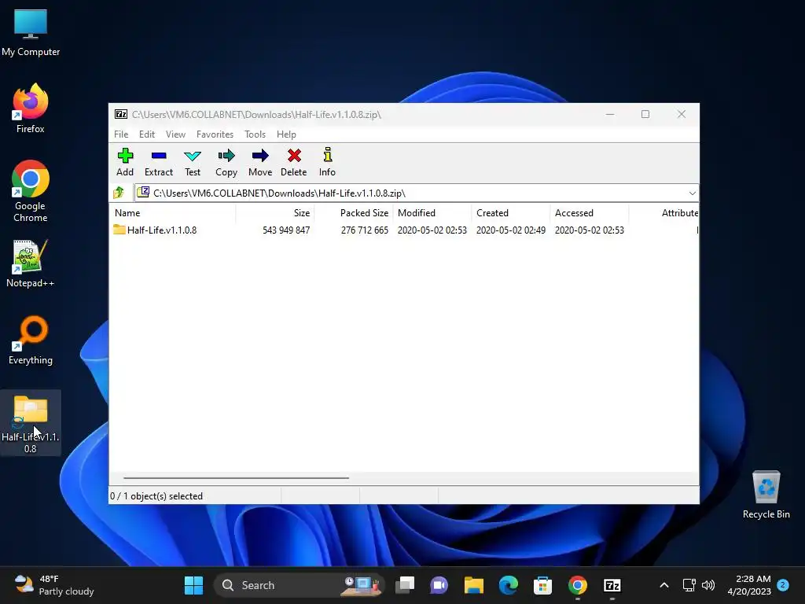The image size is (805, 604).
Task: Click the size value 543 949 847
Action: 286,230
